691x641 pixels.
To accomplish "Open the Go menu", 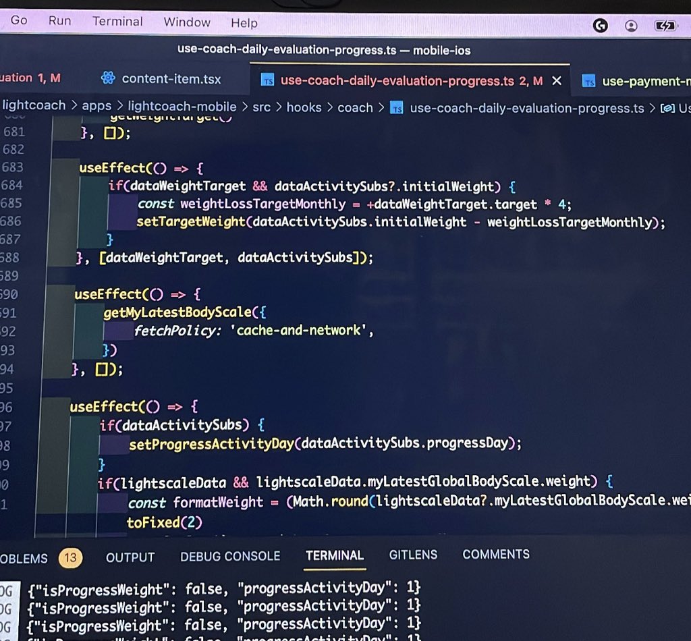I will pos(19,20).
